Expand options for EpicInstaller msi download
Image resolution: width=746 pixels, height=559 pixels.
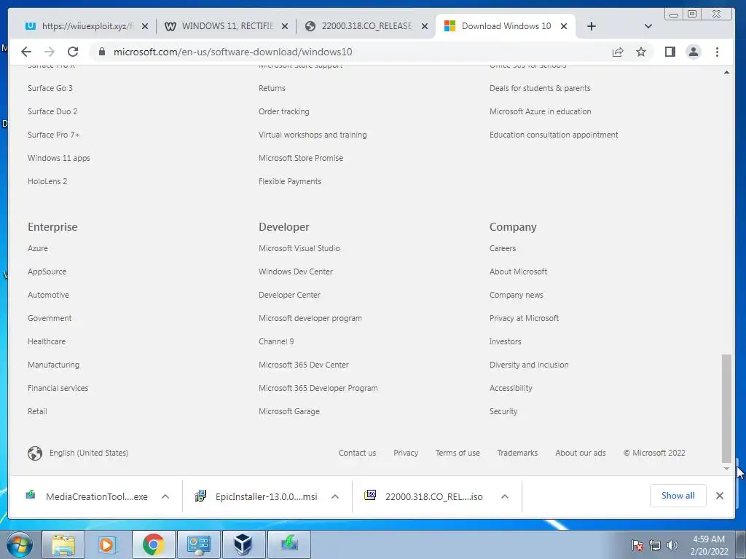tap(335, 496)
